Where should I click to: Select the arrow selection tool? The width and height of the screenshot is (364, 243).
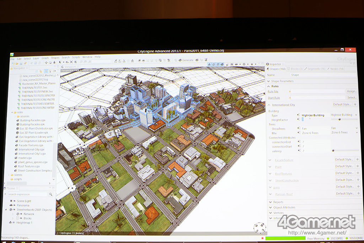click(x=59, y=62)
